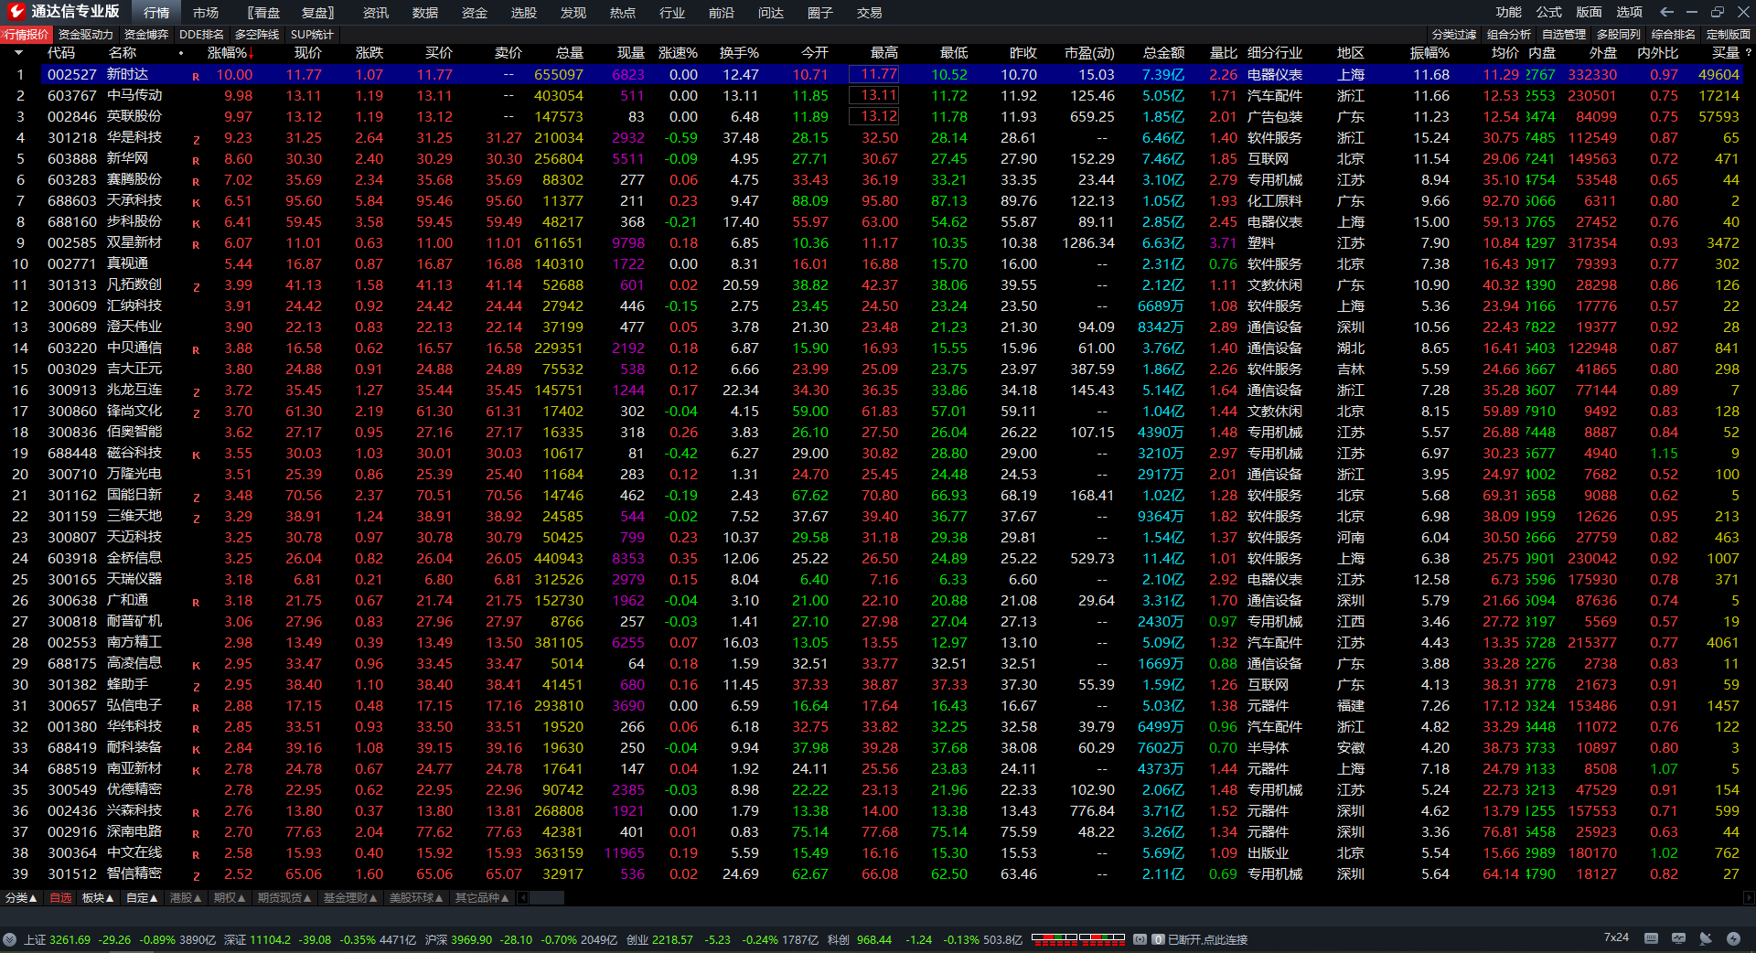Expand the 期货现货 bottom category menu
This screenshot has height=953, width=1756.
284,898
